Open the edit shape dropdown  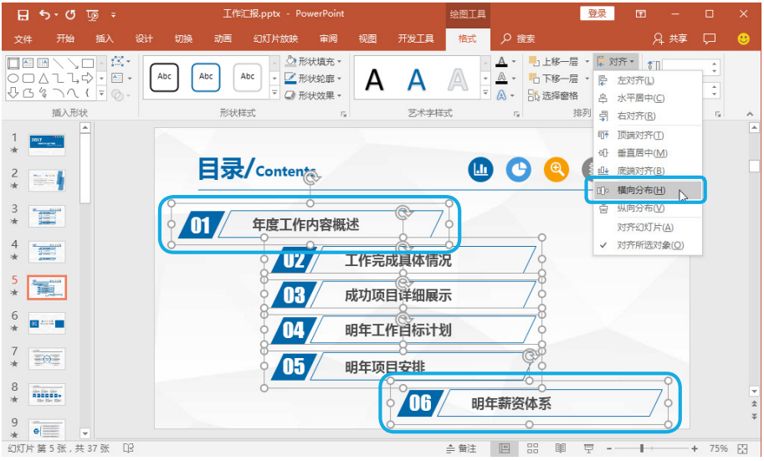click(120, 62)
